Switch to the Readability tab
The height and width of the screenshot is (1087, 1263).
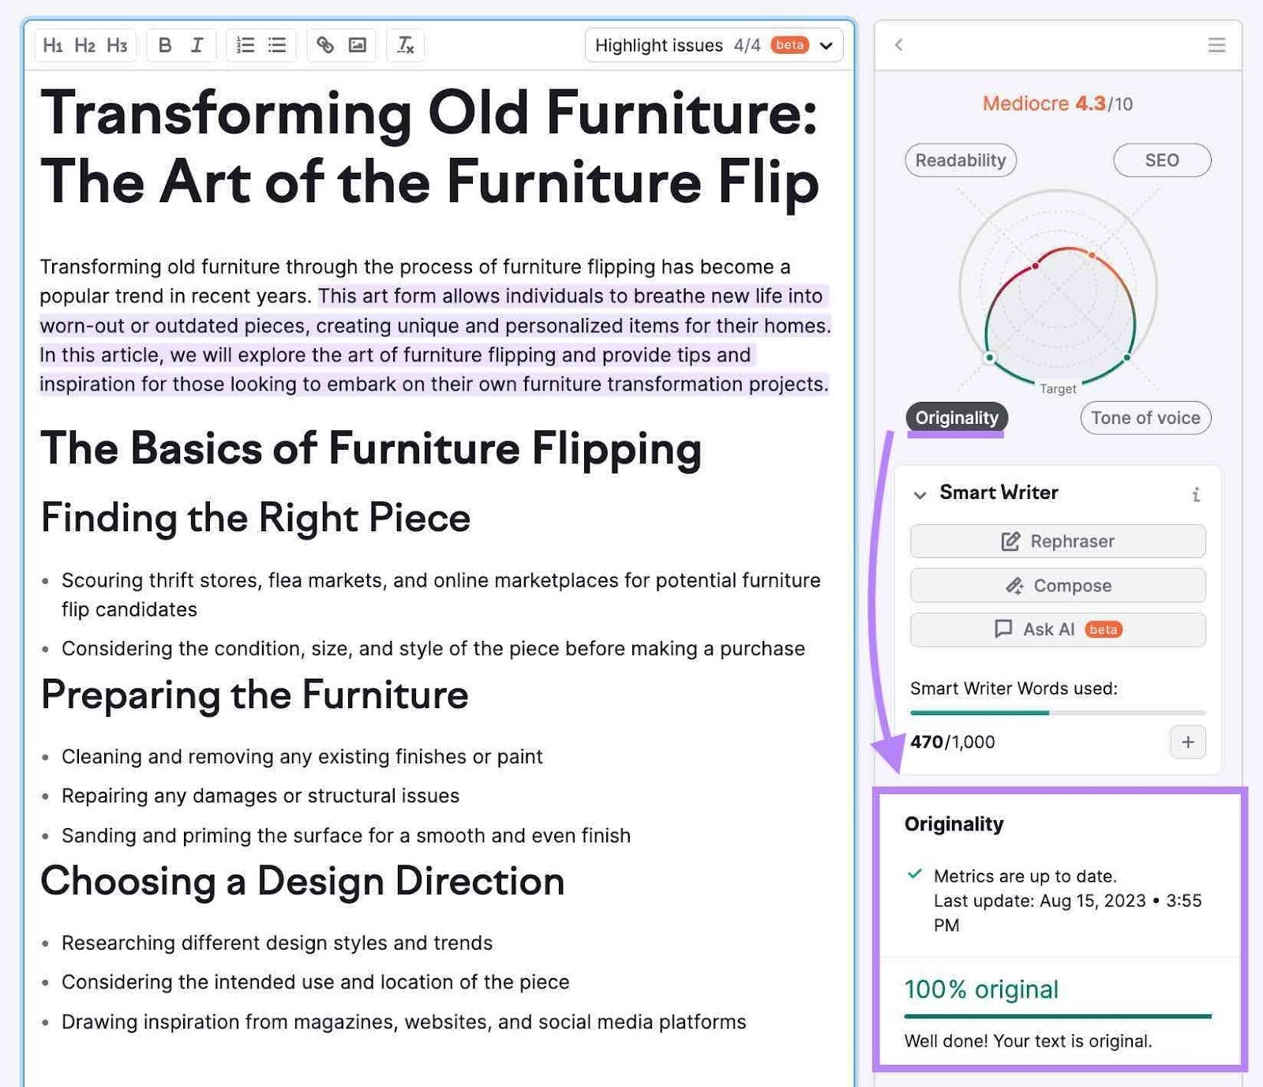coord(960,160)
